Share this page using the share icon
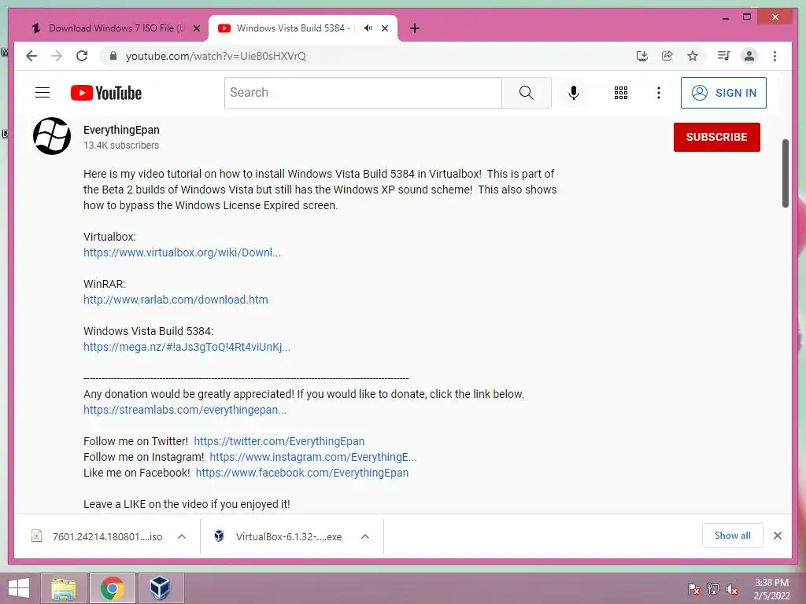Screen dimensions: 806x604 tap(667, 56)
